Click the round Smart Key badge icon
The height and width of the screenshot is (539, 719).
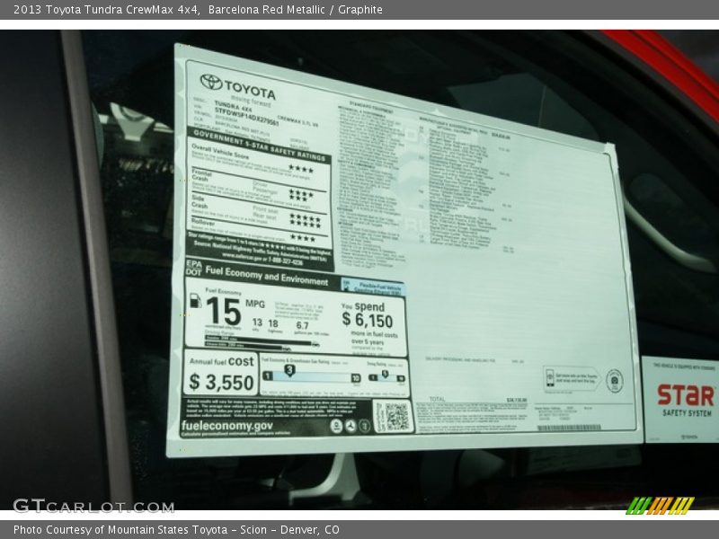click(614, 379)
